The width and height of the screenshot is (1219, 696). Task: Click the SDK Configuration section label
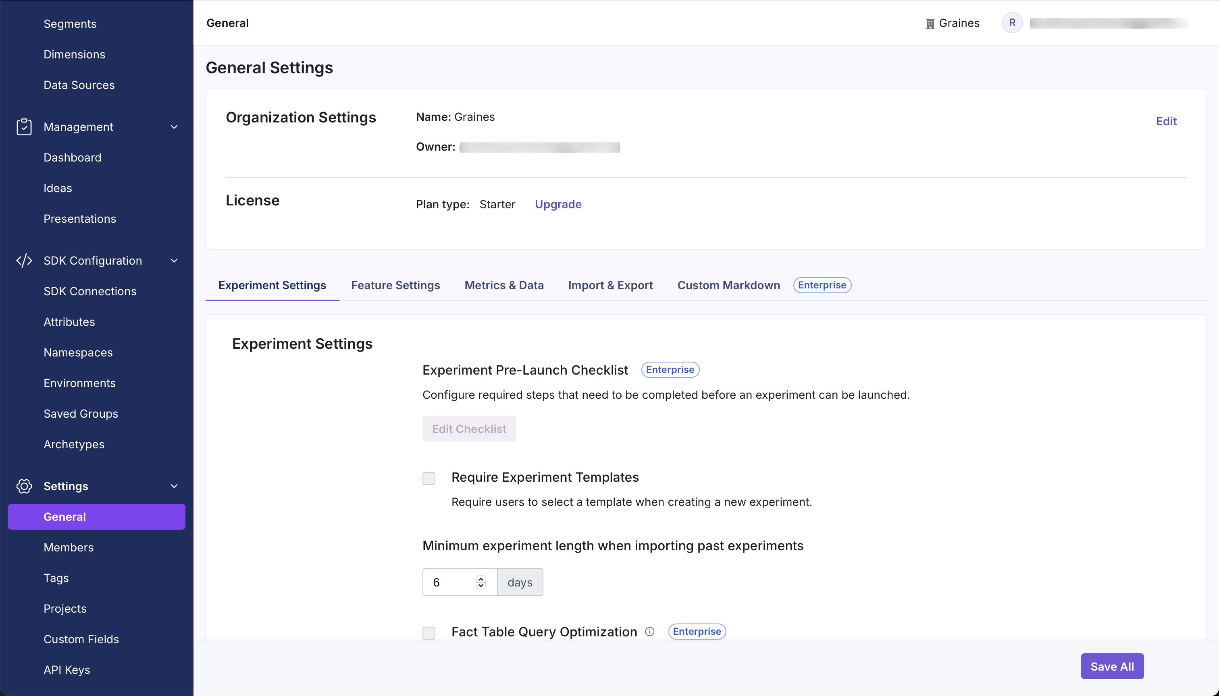93,261
